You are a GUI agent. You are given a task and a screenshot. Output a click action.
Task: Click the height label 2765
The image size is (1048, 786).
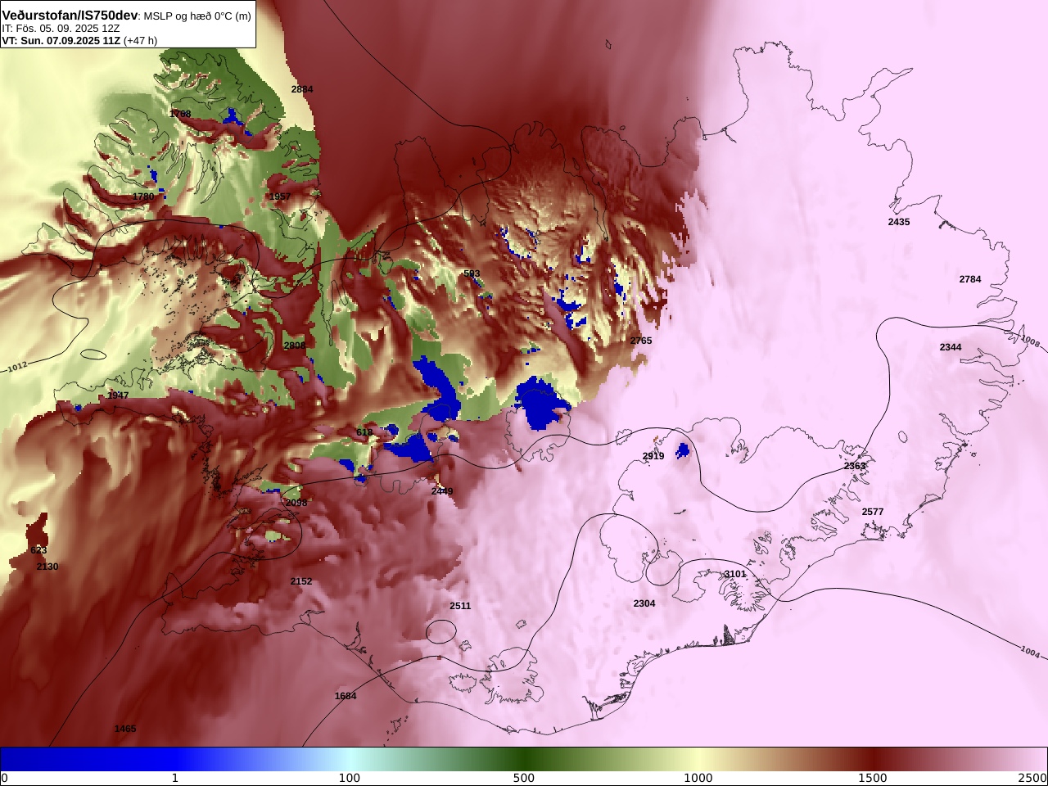pyautogui.click(x=641, y=341)
